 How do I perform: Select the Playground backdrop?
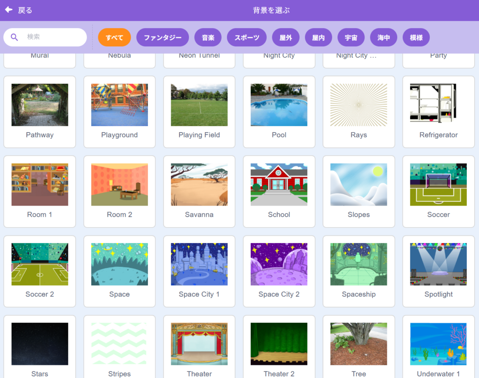pos(119,105)
